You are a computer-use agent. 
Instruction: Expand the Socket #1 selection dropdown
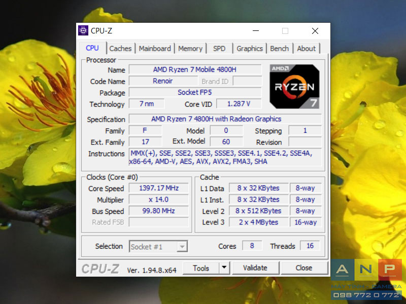pos(182,246)
